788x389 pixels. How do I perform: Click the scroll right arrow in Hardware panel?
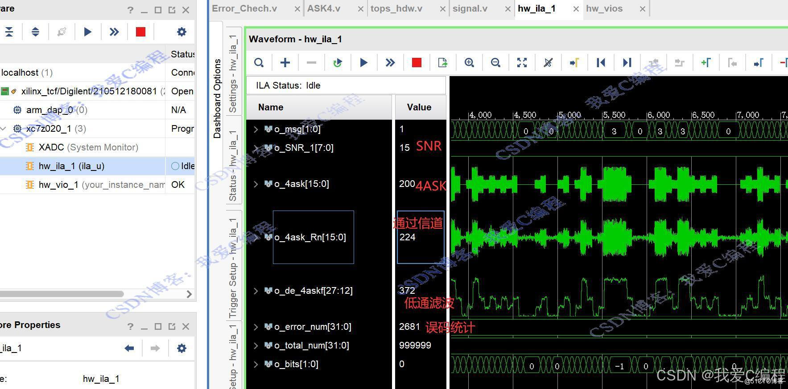(x=189, y=294)
